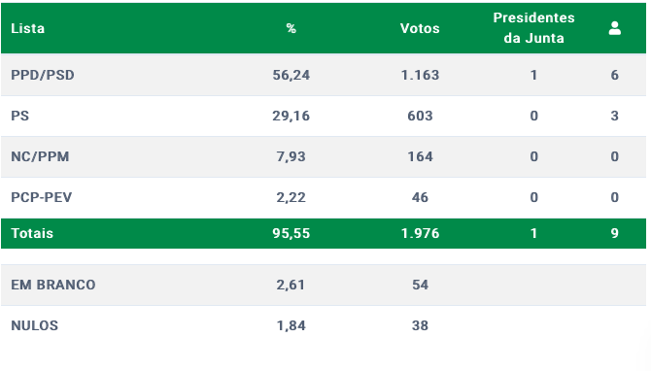Click the PS list name

pos(20,116)
